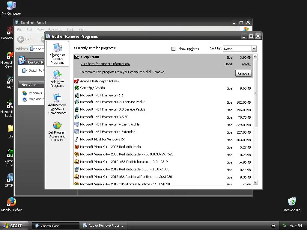Open the Start menu
This screenshot has width=307, height=230.
pyautogui.click(x=14, y=226)
